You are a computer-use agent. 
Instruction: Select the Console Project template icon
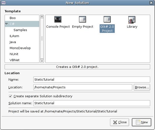[x=58, y=19]
